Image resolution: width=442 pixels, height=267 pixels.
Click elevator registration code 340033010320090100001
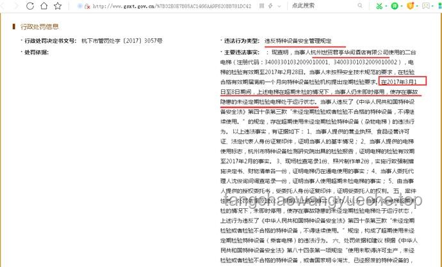(296, 62)
